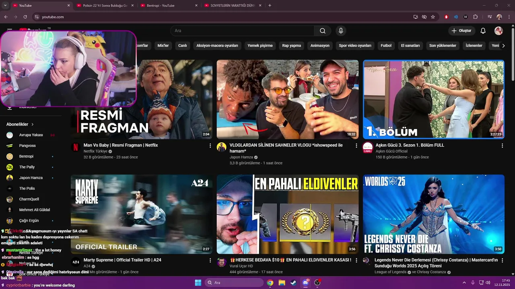The height and width of the screenshot is (289, 515).
Task: Open Discord from the taskbar
Action: (x=305, y=283)
